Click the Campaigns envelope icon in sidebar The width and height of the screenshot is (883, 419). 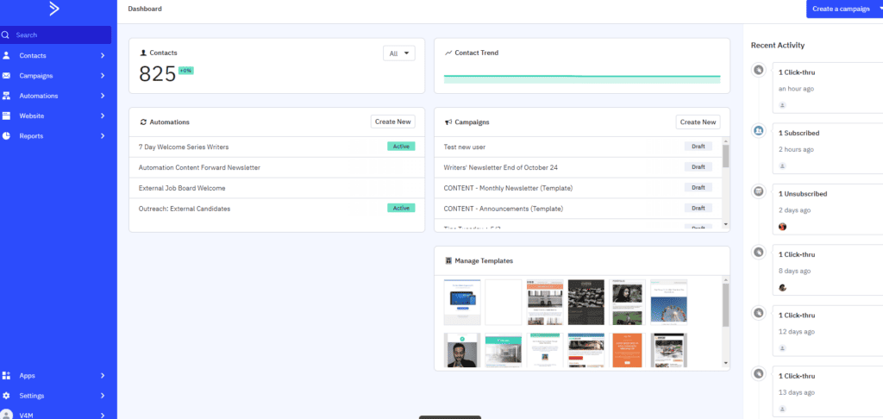[x=6, y=76]
